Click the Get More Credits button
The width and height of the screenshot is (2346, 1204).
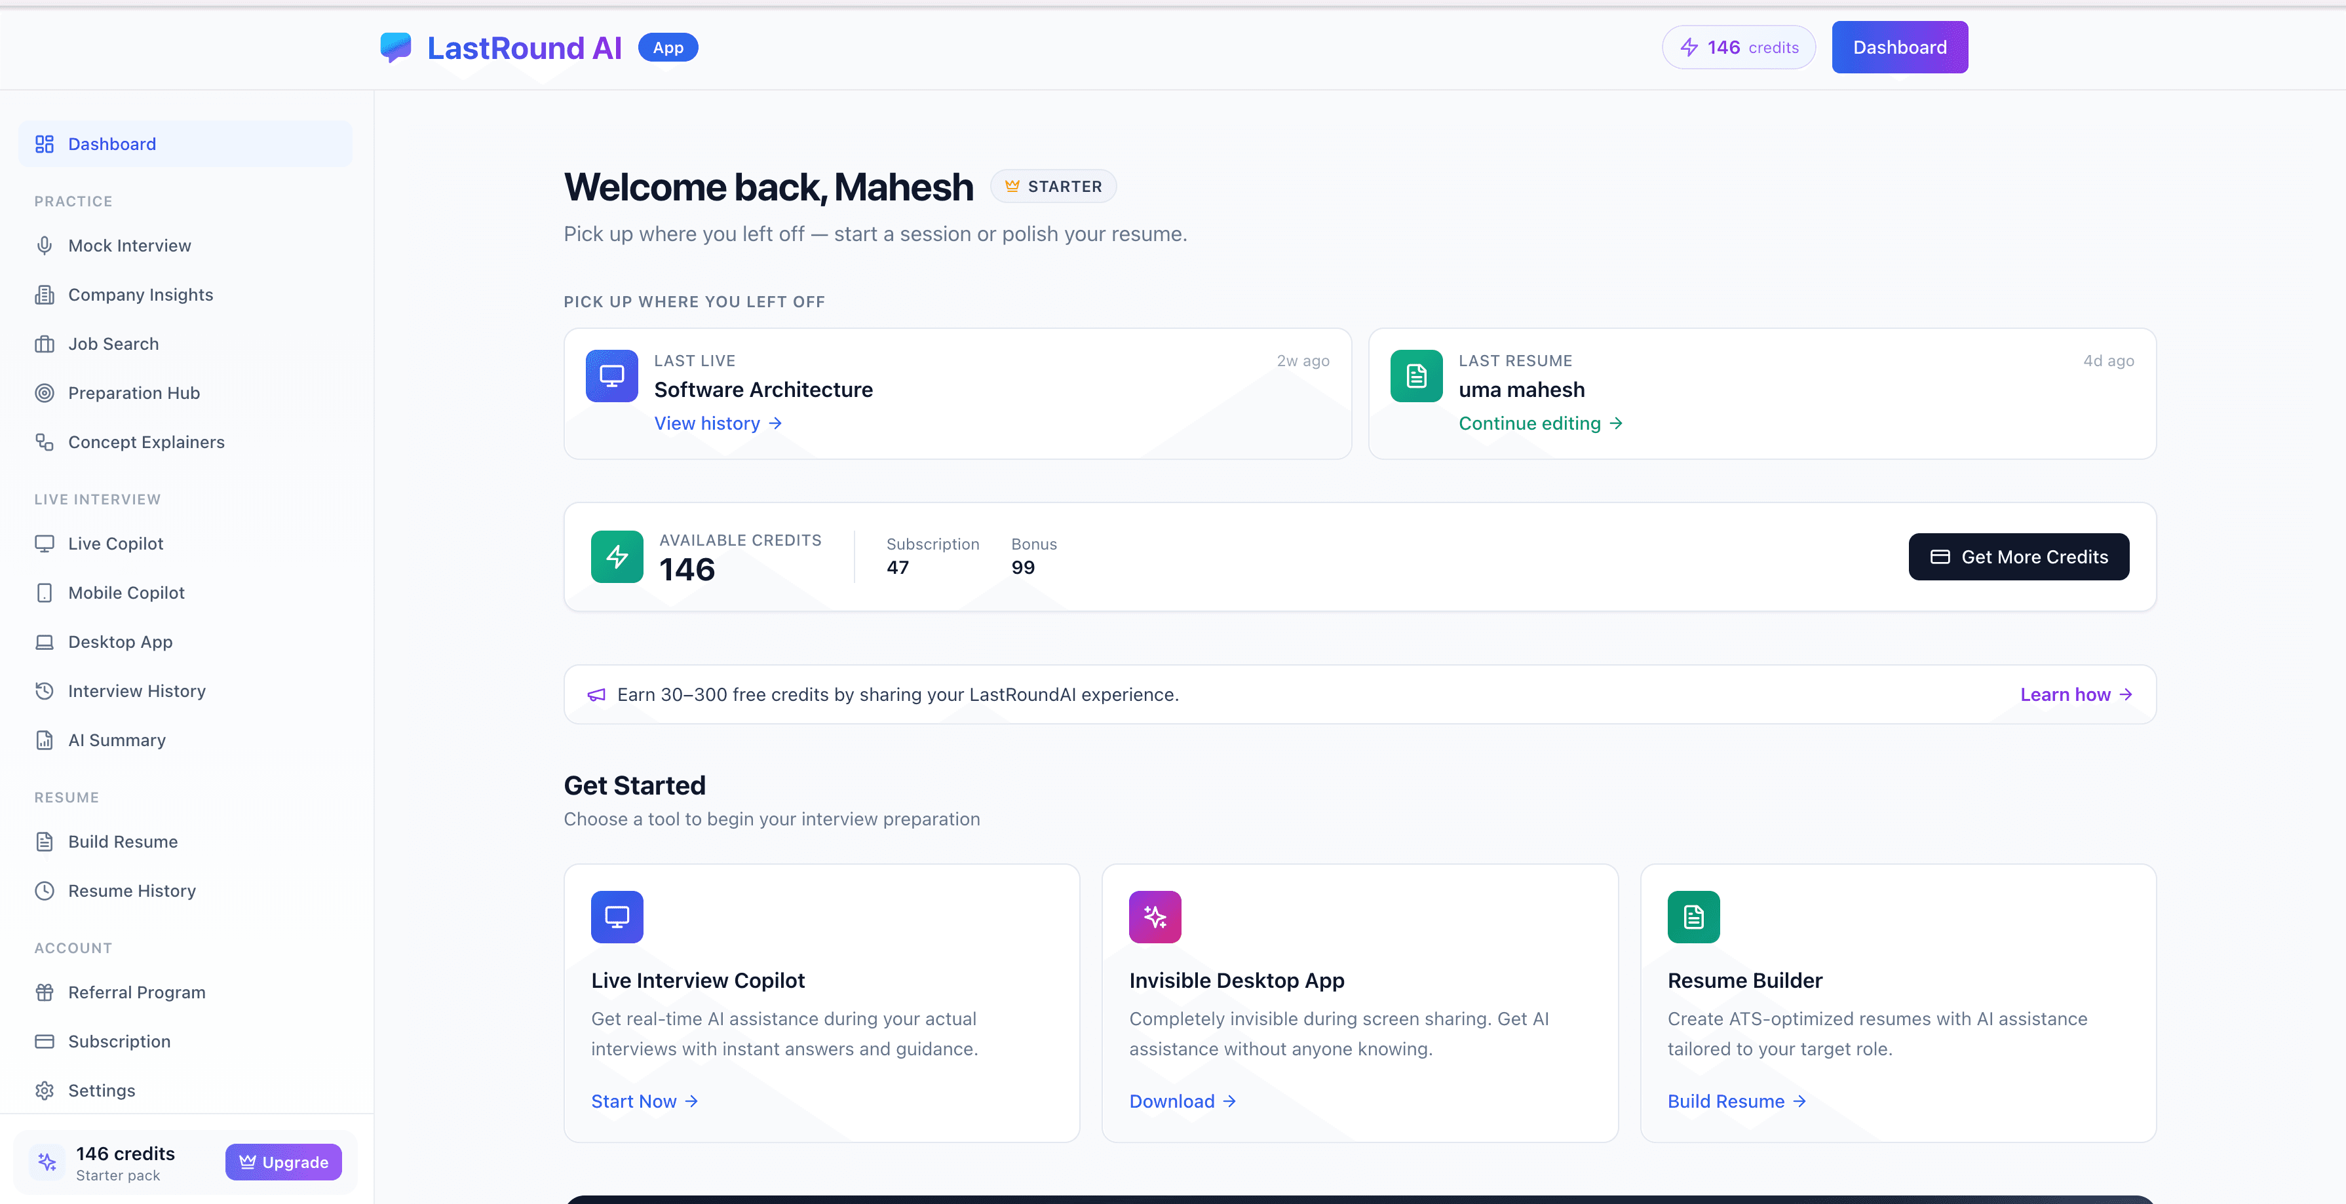click(x=2019, y=557)
